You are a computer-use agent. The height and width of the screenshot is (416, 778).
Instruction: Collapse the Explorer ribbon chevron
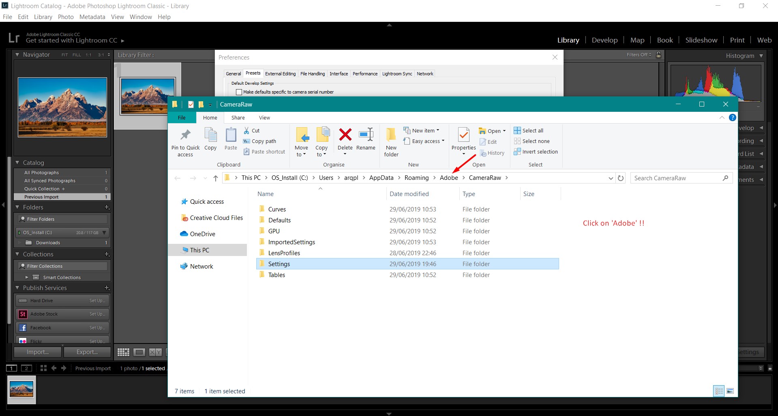[722, 117]
